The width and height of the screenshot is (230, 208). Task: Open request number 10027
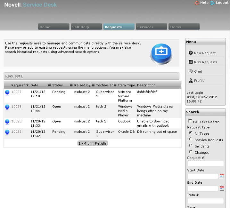point(16,92)
